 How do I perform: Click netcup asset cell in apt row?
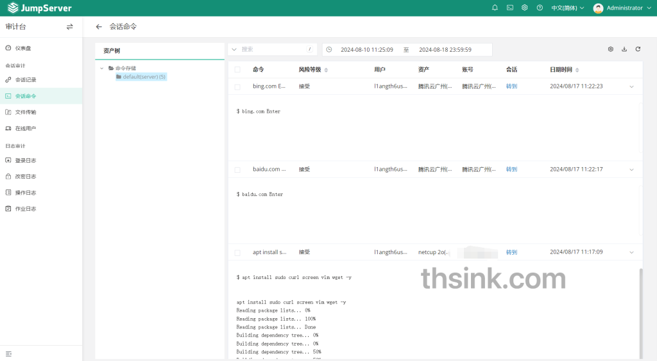[x=433, y=252]
